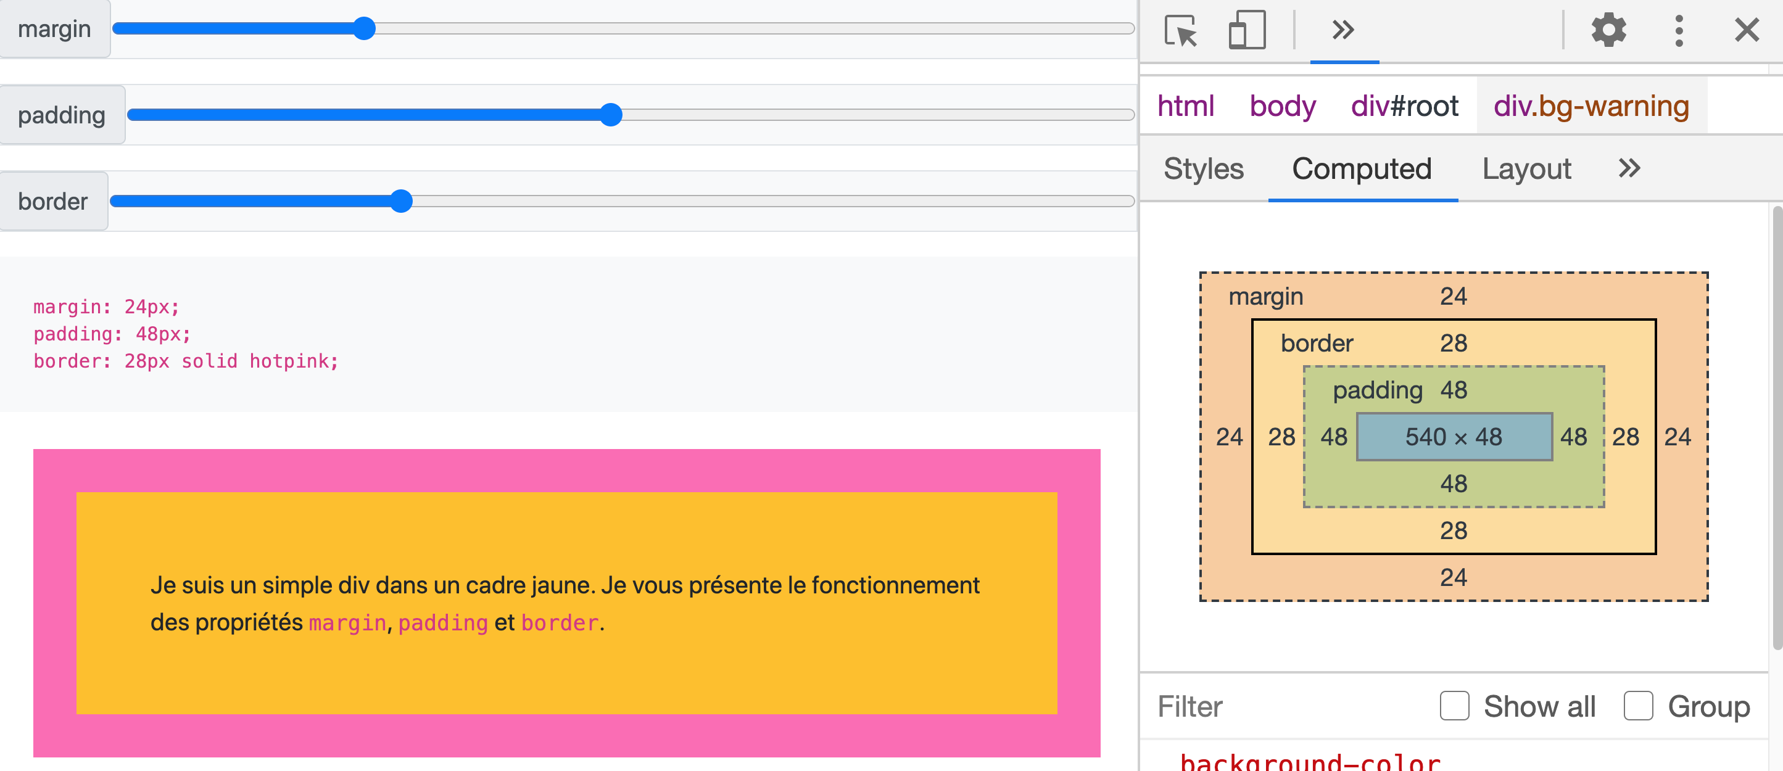Click the padding slider handle
The height and width of the screenshot is (771, 1783).
click(x=611, y=115)
